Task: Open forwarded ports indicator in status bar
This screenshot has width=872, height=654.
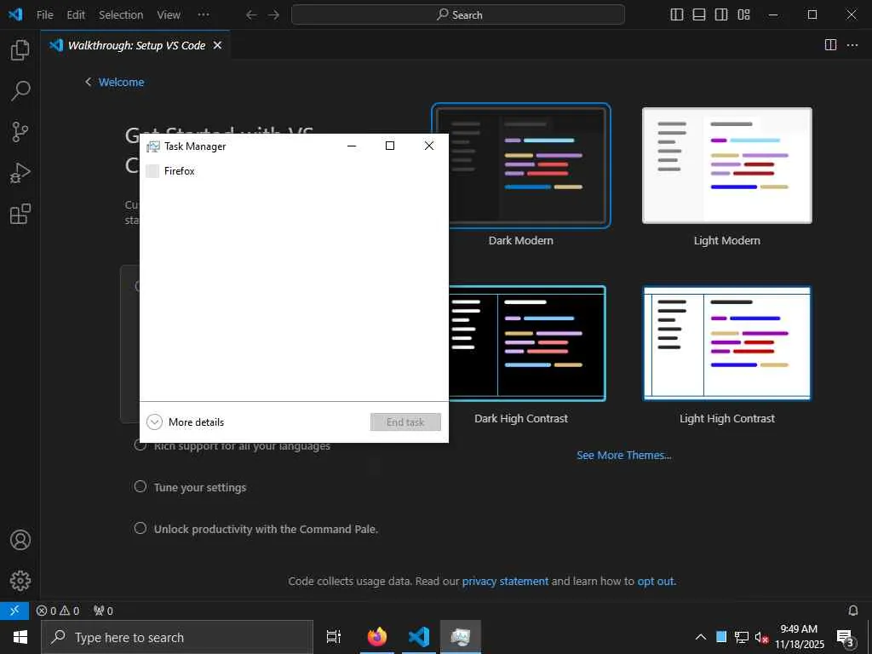Action: pos(103,611)
